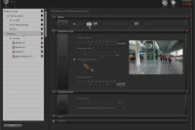Collapse the topmost root node in the tree
The height and width of the screenshot is (130, 195).
coord(5,11)
